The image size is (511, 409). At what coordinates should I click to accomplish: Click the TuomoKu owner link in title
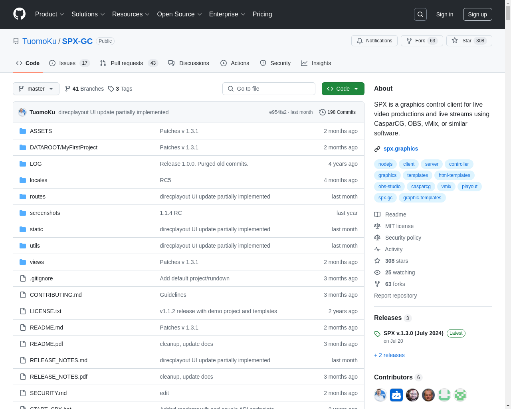tap(40, 41)
